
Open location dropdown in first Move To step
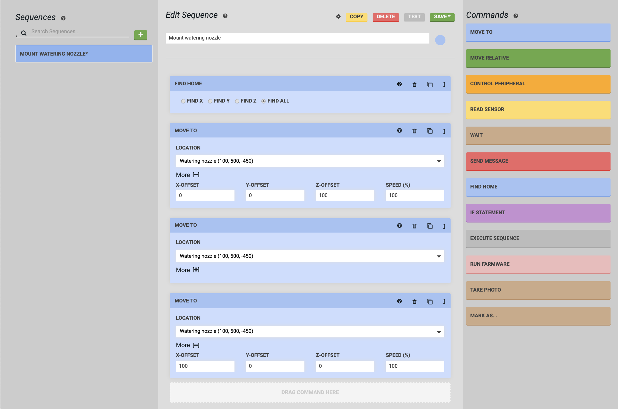point(310,161)
